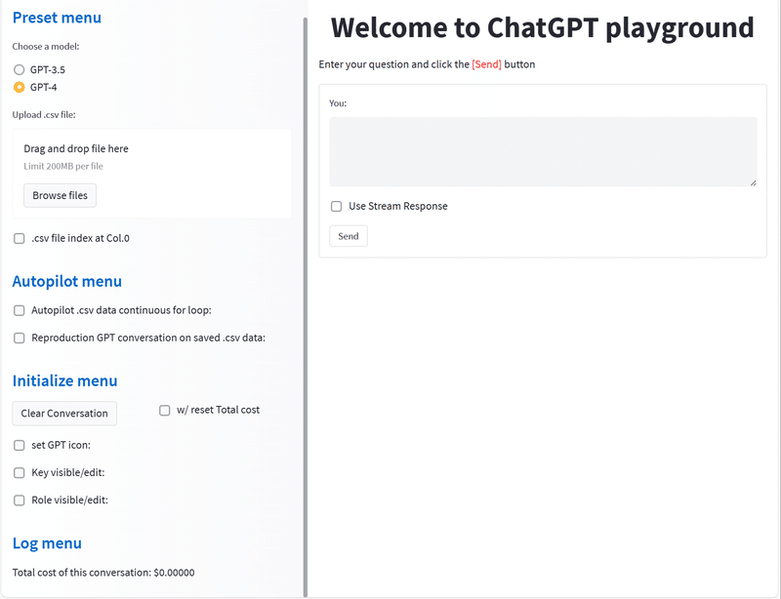Click the Clear Conversation button
Viewport: 781px width, 599px height.
[x=64, y=414]
